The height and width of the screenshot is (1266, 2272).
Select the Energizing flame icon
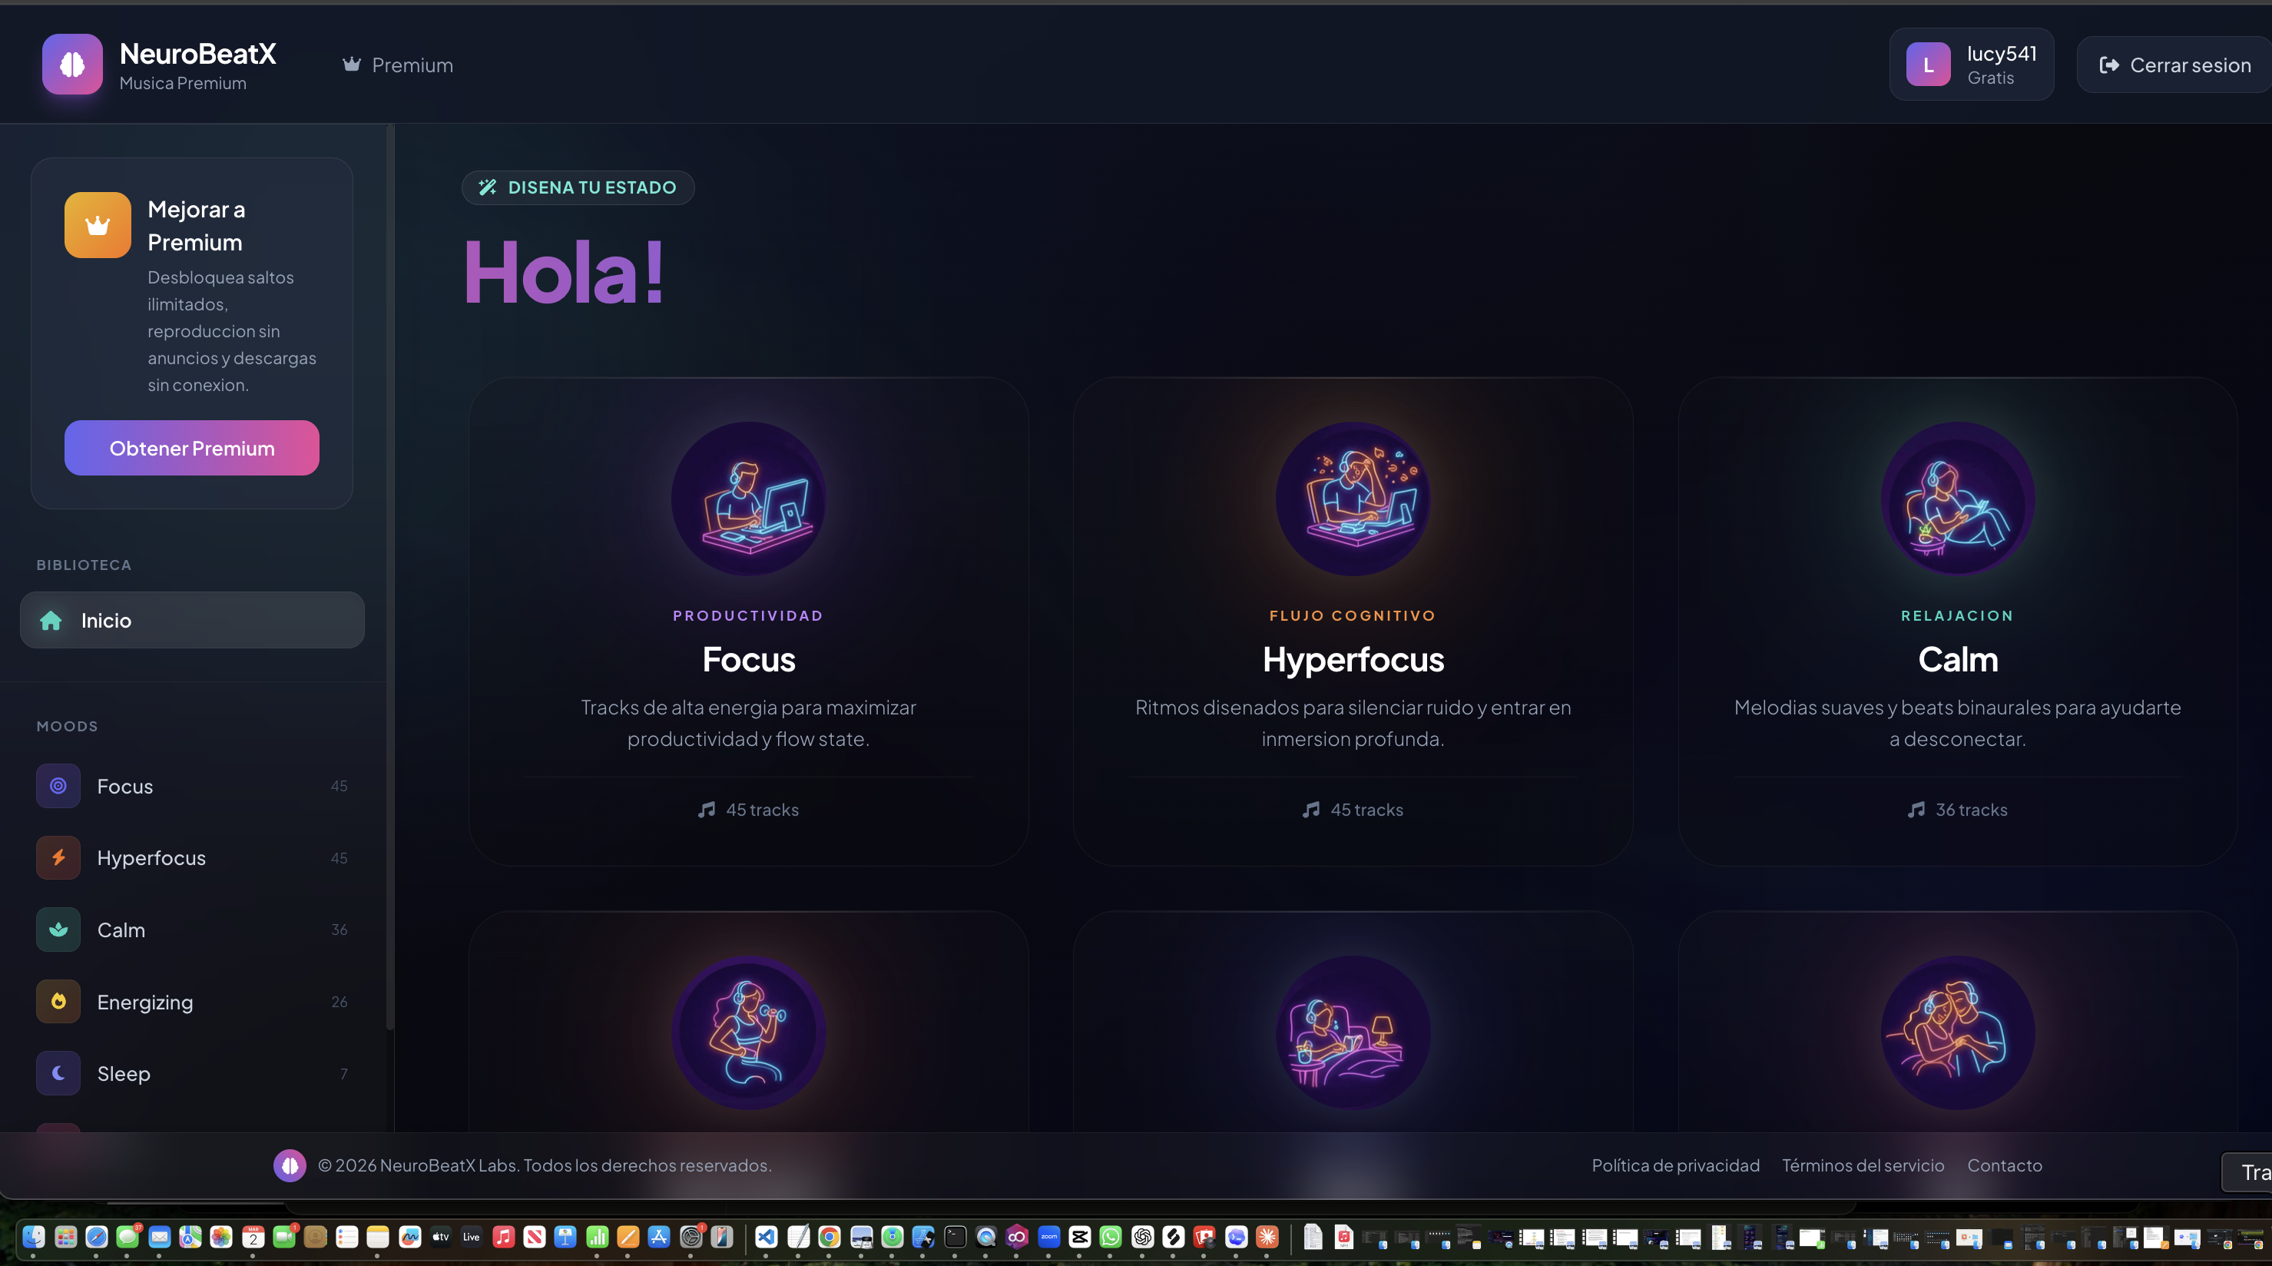point(58,1001)
